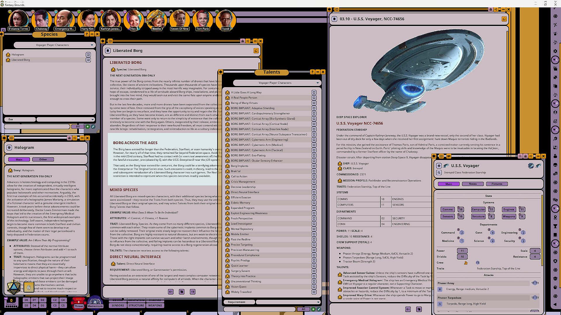Open Talents module filter dropdown
The height and width of the screenshot is (315, 561).
pos(318,83)
